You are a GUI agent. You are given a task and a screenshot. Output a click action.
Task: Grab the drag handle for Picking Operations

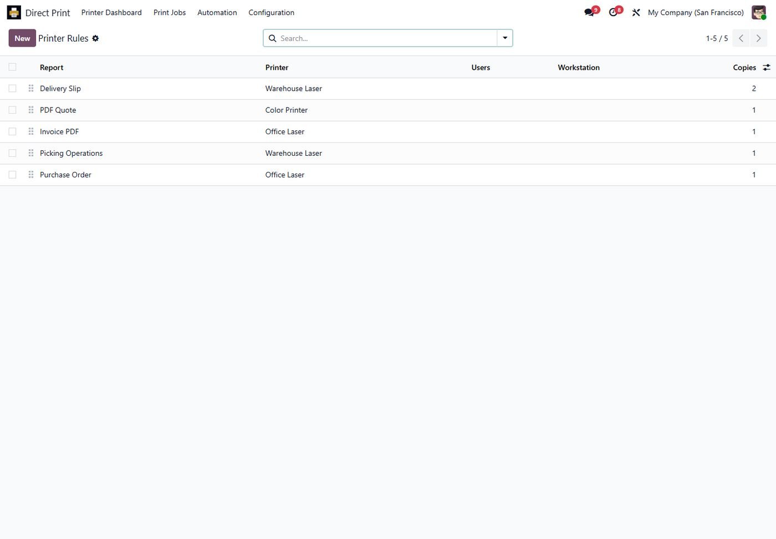[31, 153]
